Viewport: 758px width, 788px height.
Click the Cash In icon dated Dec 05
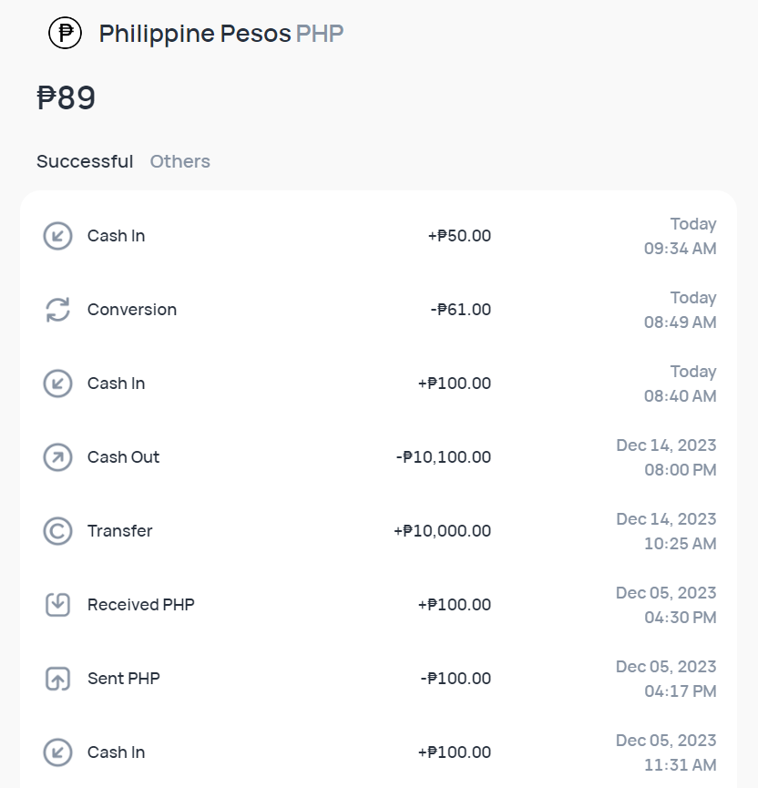(x=56, y=752)
